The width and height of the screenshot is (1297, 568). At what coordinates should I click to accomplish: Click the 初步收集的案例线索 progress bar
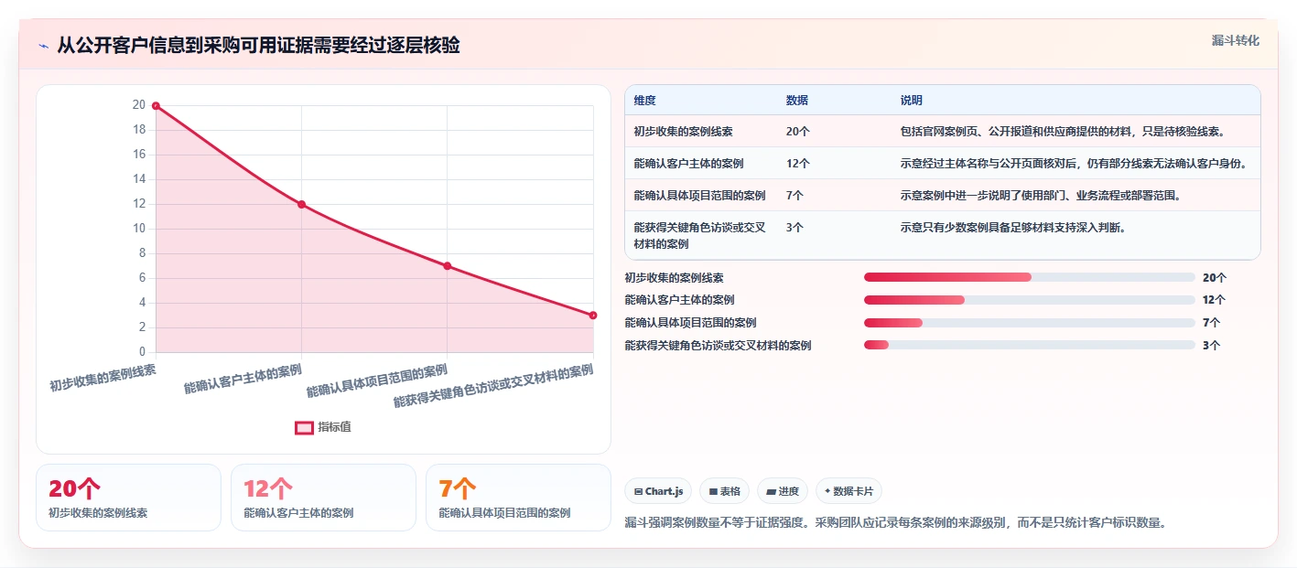point(1030,277)
